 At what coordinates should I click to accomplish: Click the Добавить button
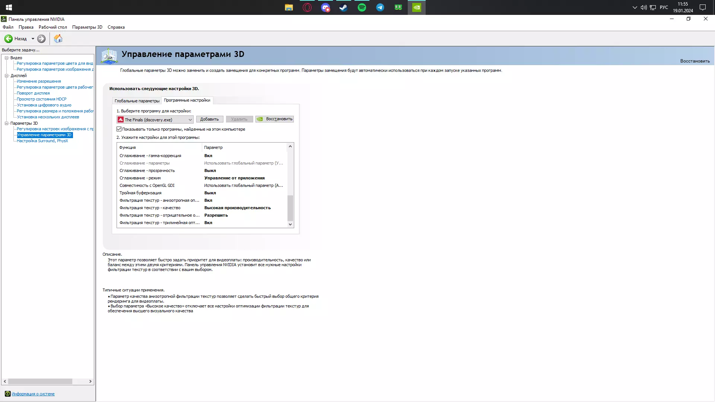tap(209, 119)
